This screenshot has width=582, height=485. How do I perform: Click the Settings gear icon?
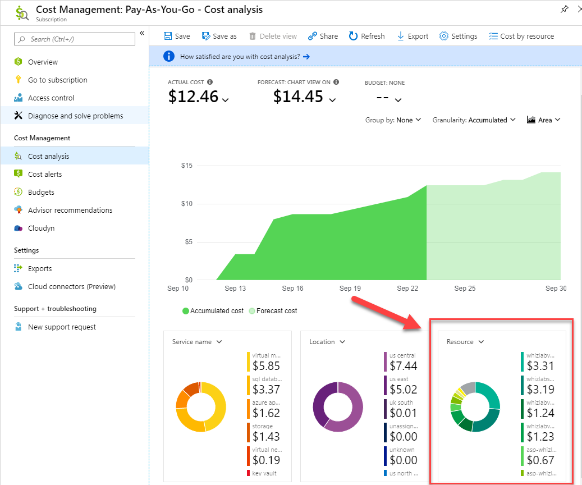coord(444,36)
